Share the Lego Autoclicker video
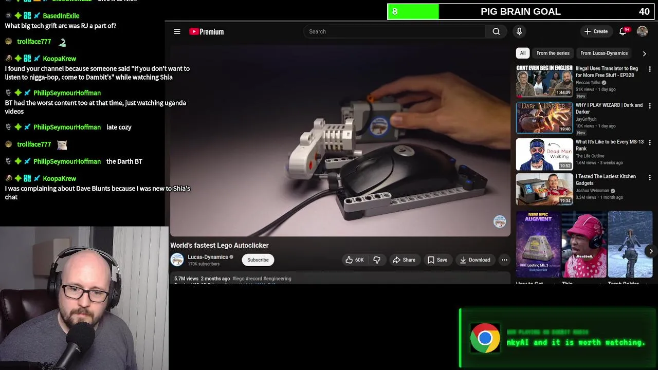Viewport: 658px width, 370px height. [x=404, y=260]
